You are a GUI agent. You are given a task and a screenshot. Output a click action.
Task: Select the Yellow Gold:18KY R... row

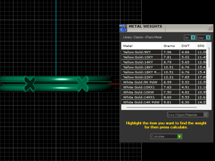point(164,72)
